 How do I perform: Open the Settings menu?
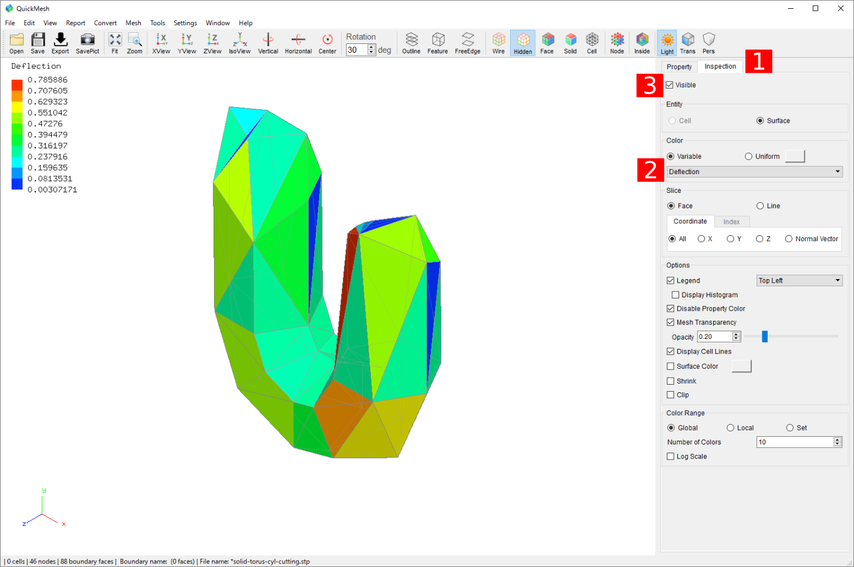tap(185, 23)
